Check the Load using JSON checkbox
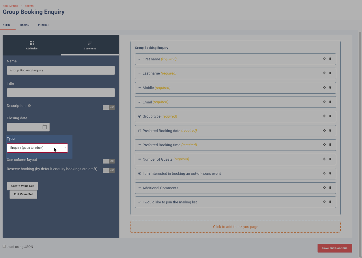The width and height of the screenshot is (362, 258). (x=4, y=246)
